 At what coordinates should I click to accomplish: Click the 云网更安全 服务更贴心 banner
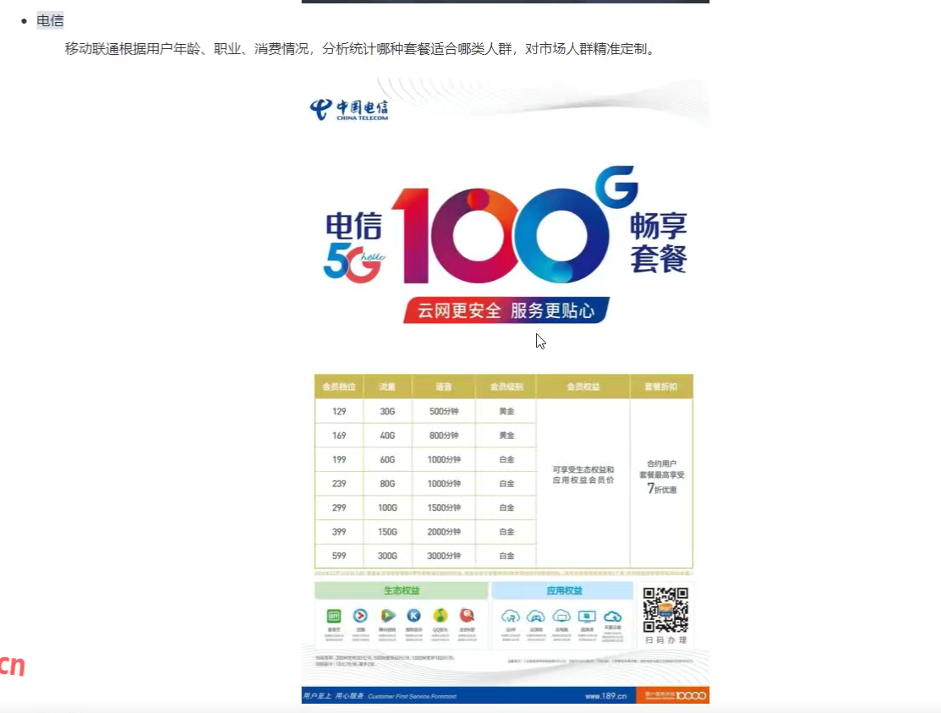[x=506, y=310]
